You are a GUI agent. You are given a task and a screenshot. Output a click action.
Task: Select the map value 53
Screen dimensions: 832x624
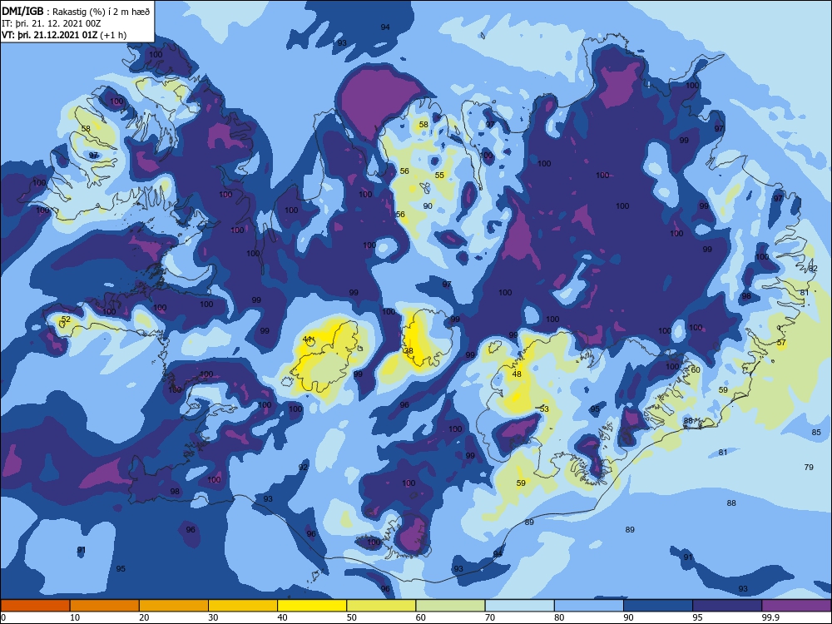544,409
